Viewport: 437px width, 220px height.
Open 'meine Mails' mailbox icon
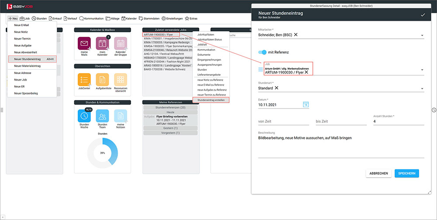pyautogui.click(x=84, y=43)
